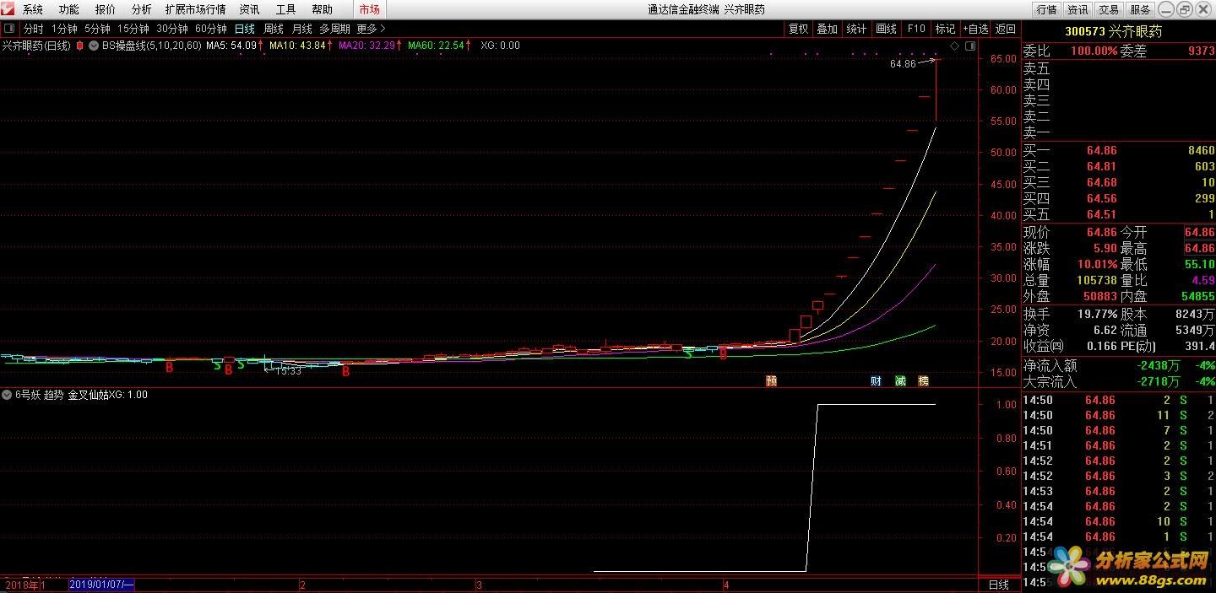Open the 分析 menu
The image size is (1216, 593).
point(141,9)
